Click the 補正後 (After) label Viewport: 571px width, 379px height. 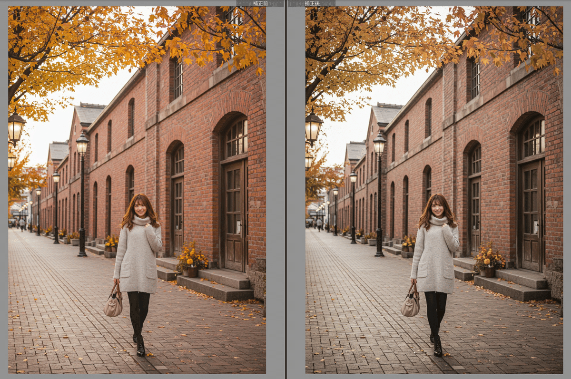click(312, 3)
